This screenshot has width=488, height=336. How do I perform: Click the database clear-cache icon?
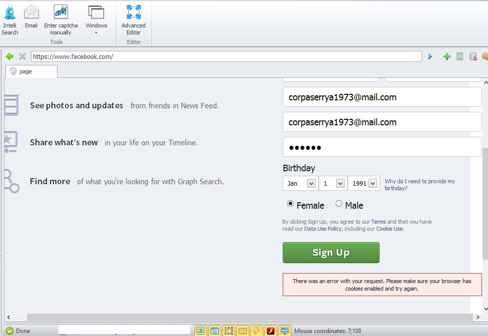point(473,56)
